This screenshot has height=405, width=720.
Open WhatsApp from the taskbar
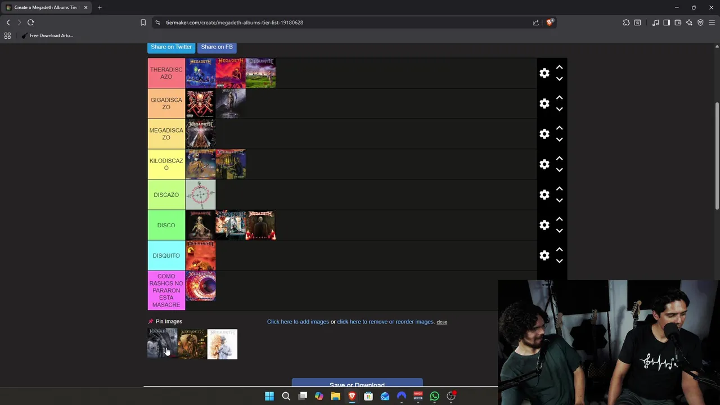(434, 396)
